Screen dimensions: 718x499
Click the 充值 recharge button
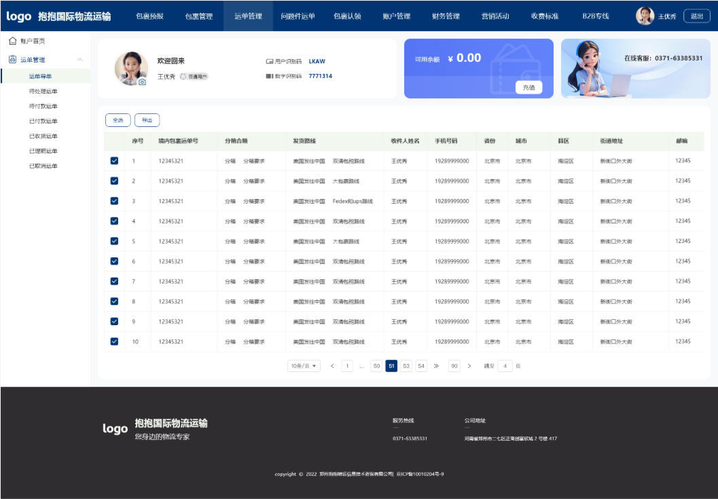coord(528,87)
